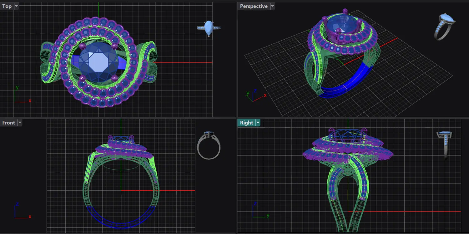Open the Right viewport dropdown arrow
Screen dimensions: 469x234
[x=258, y=123]
